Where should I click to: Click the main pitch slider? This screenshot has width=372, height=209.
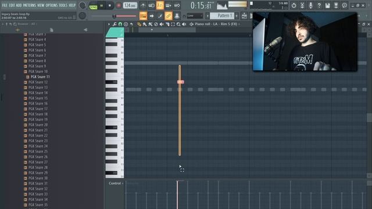click(x=114, y=16)
